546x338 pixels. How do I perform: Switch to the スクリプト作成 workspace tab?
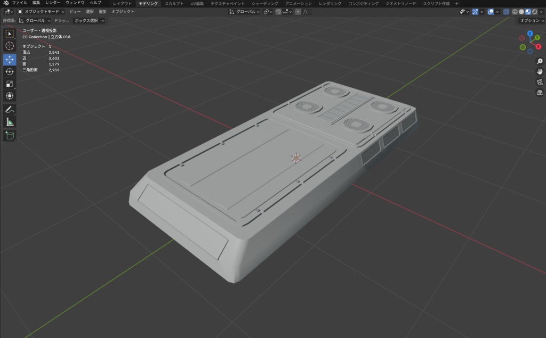point(436,4)
